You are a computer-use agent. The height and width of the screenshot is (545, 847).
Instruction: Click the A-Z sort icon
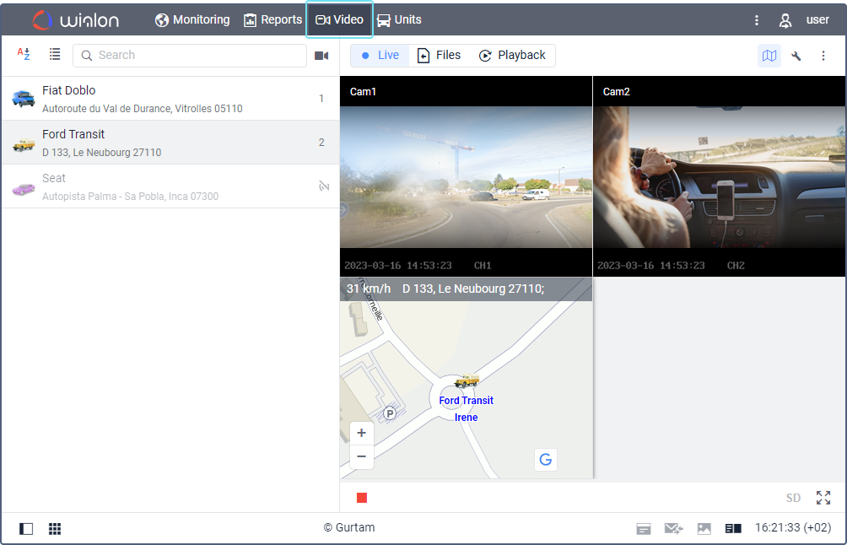[24, 54]
